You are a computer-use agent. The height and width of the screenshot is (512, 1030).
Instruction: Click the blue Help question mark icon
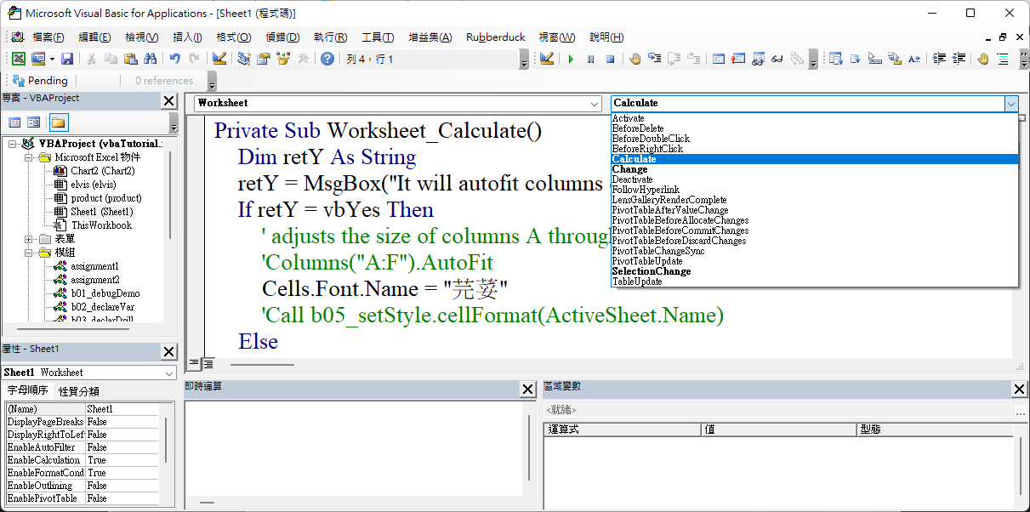pyautogui.click(x=327, y=59)
